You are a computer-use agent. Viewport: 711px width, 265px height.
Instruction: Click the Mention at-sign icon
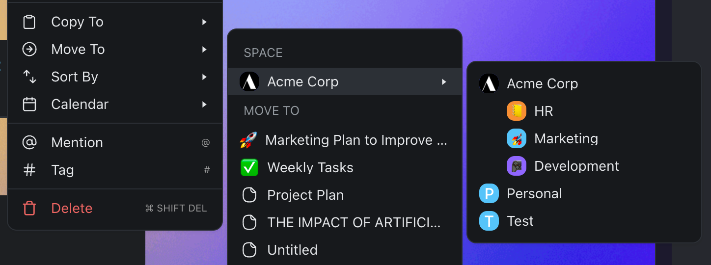pyautogui.click(x=29, y=143)
